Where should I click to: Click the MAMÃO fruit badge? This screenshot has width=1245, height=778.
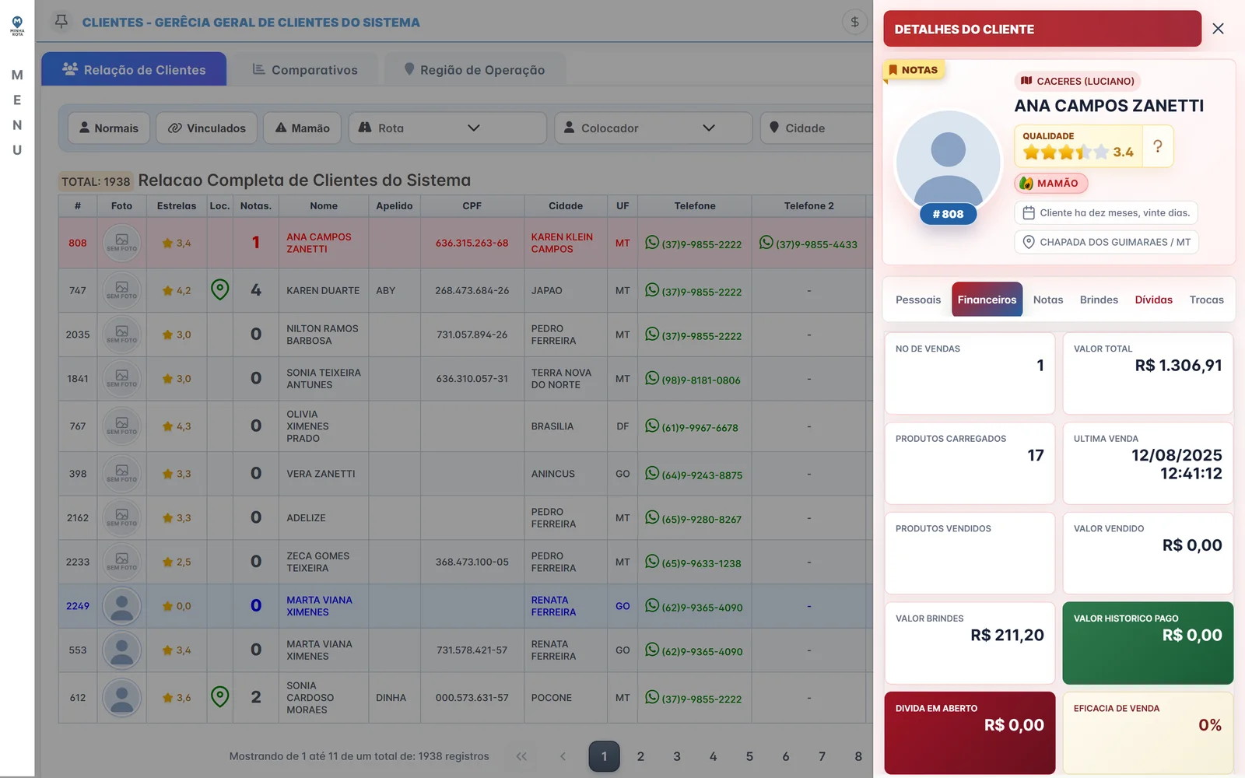tap(1050, 183)
